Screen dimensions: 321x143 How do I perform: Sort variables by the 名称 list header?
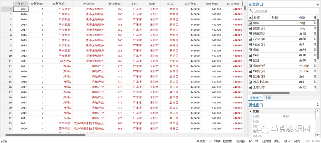pos(262,18)
